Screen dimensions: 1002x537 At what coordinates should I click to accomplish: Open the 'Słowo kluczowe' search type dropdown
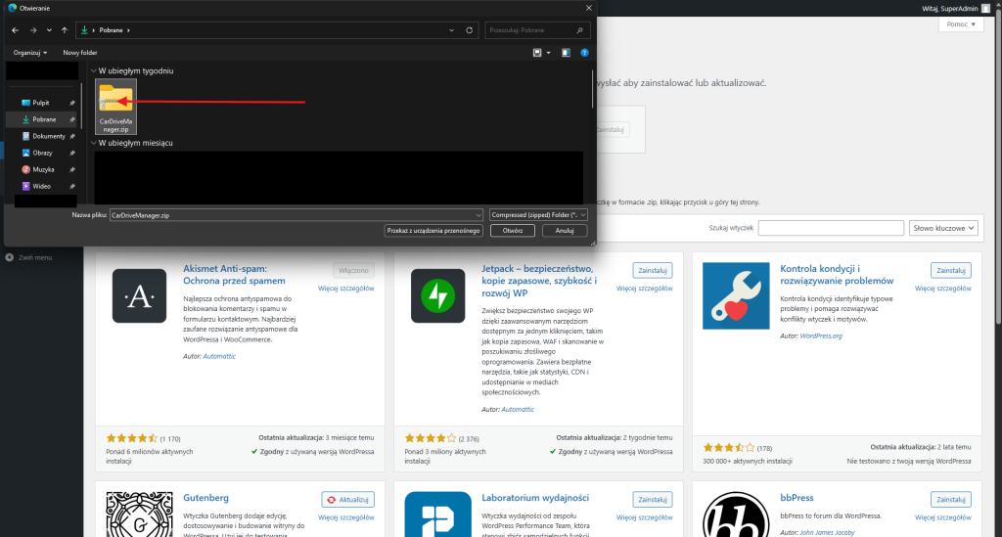pos(943,228)
